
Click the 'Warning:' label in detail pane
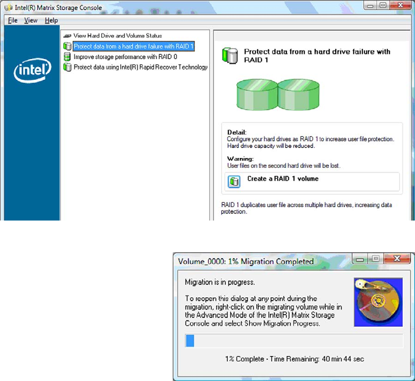point(240,159)
